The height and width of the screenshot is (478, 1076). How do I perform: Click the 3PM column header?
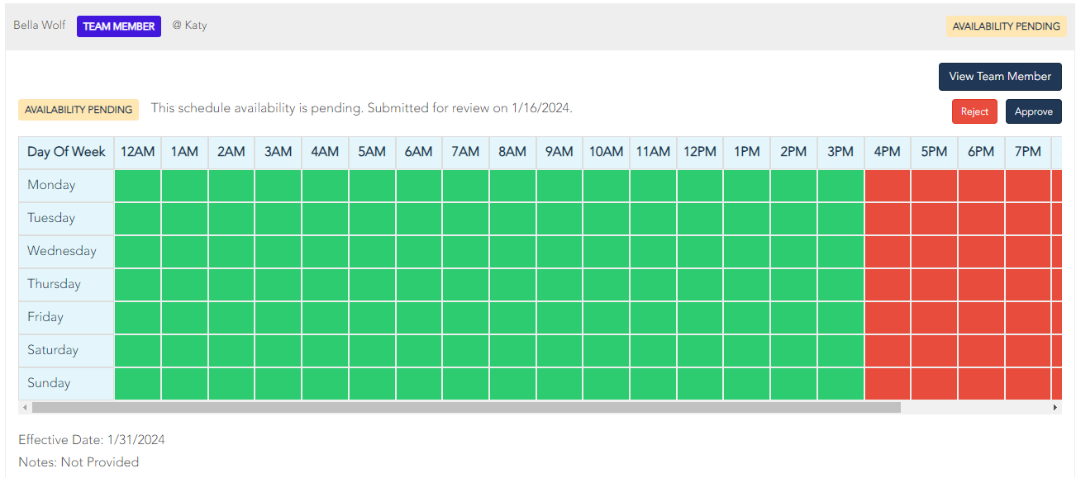pos(840,152)
